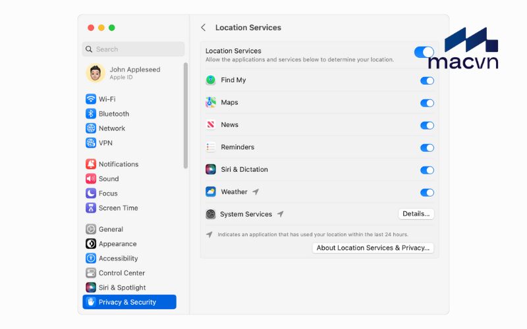Go back using the chevron arrow
This screenshot has width=527, height=329.
point(203,28)
